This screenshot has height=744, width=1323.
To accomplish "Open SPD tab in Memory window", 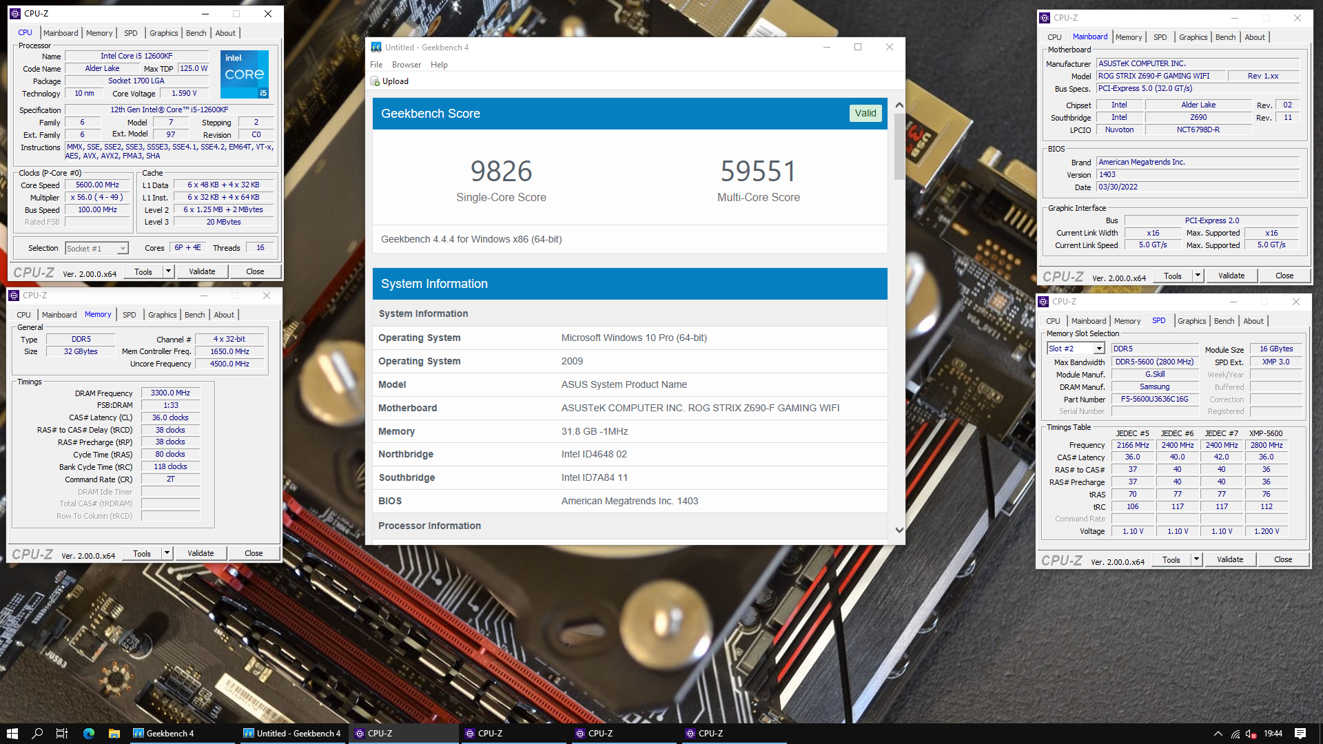I will [x=130, y=315].
